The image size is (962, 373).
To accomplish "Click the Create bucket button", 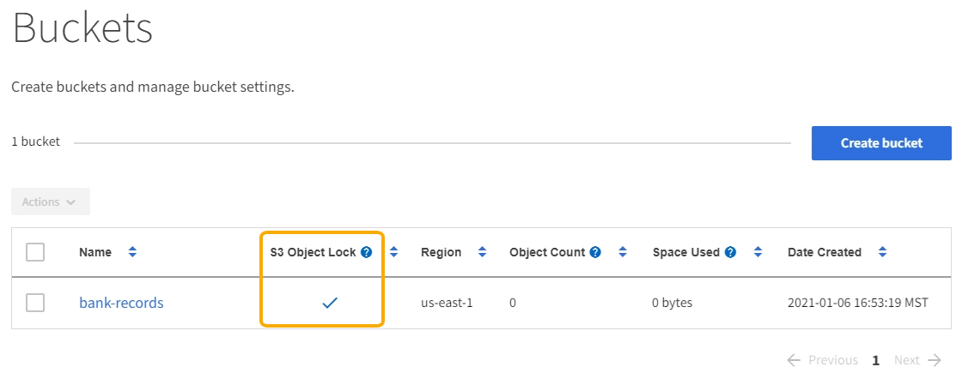I will point(881,143).
